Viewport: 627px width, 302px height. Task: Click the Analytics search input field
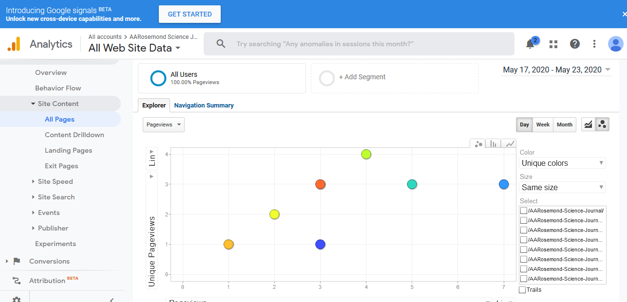tap(359, 44)
